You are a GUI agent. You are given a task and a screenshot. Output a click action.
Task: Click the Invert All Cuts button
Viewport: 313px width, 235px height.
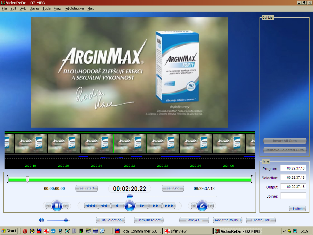[285, 141]
